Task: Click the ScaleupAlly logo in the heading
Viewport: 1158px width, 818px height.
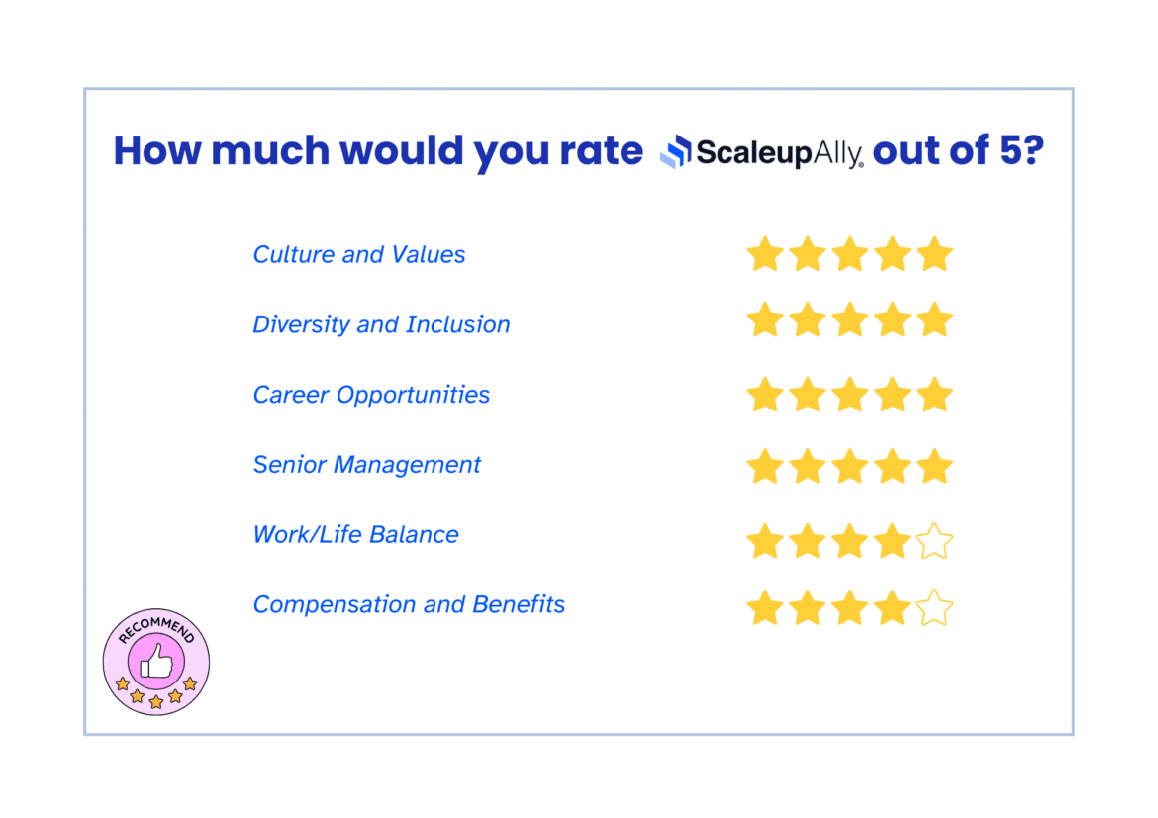Action: (x=761, y=152)
